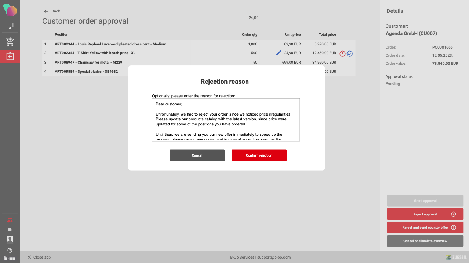
Task: Click Cancel and back to overview button
Action: (x=425, y=241)
